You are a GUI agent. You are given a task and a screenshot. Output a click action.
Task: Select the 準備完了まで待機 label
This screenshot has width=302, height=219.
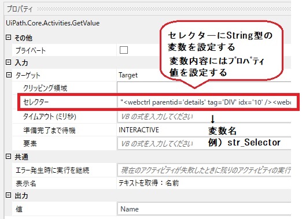click(x=49, y=131)
